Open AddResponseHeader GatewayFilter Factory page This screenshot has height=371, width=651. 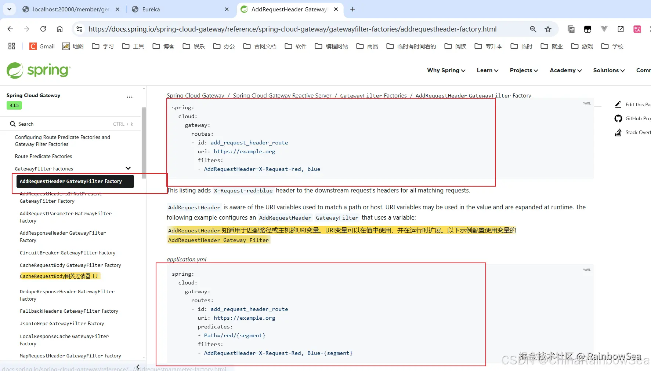click(63, 236)
